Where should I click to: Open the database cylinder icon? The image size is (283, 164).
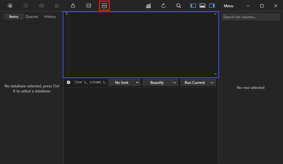pos(89,6)
